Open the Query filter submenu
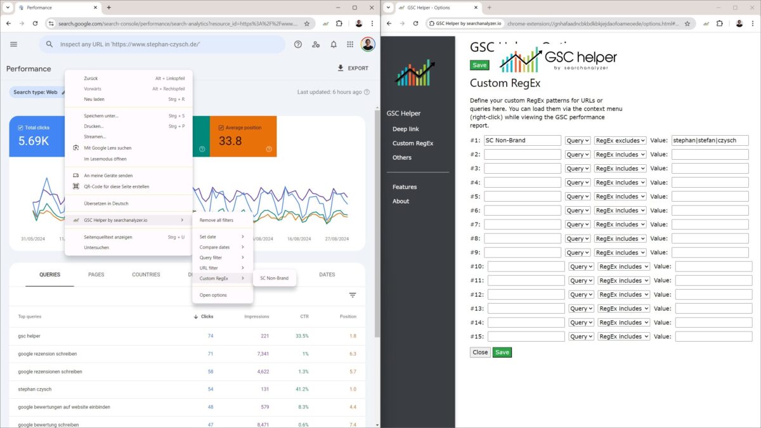 [223, 257]
